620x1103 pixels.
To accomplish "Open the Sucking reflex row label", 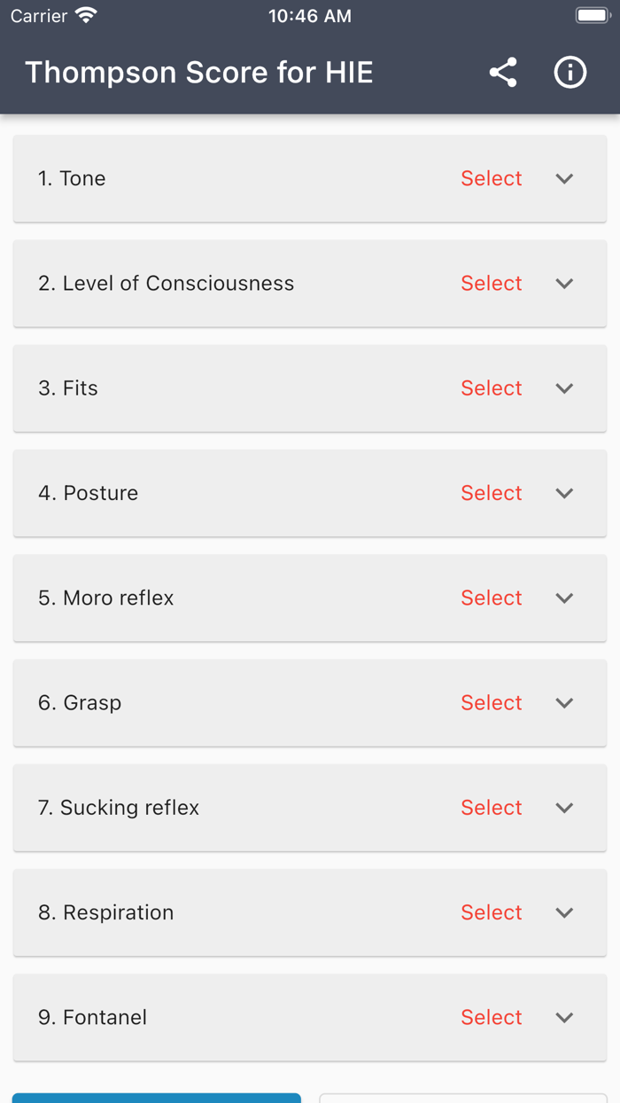I will coord(119,808).
